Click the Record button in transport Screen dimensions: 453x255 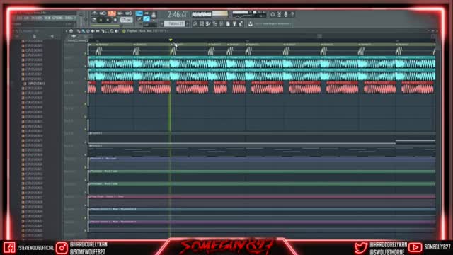(115, 20)
